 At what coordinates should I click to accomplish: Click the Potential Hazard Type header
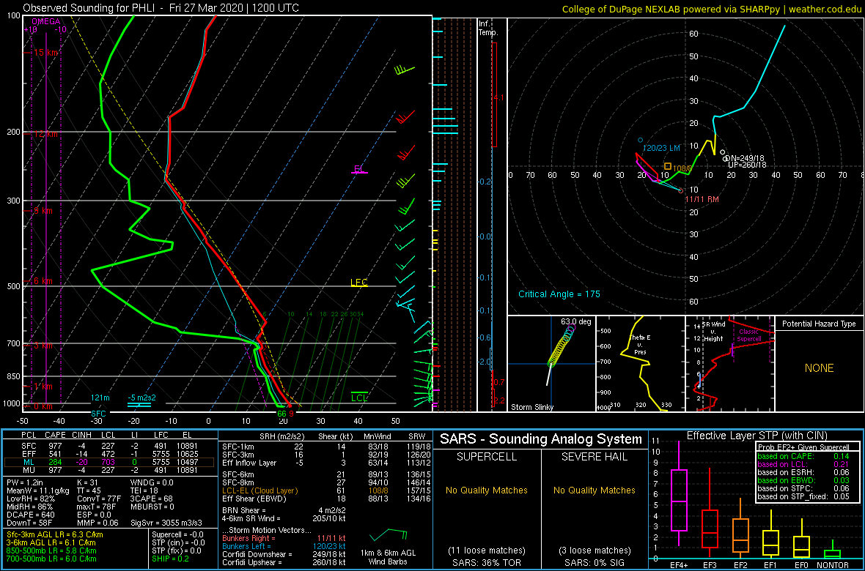(x=819, y=324)
